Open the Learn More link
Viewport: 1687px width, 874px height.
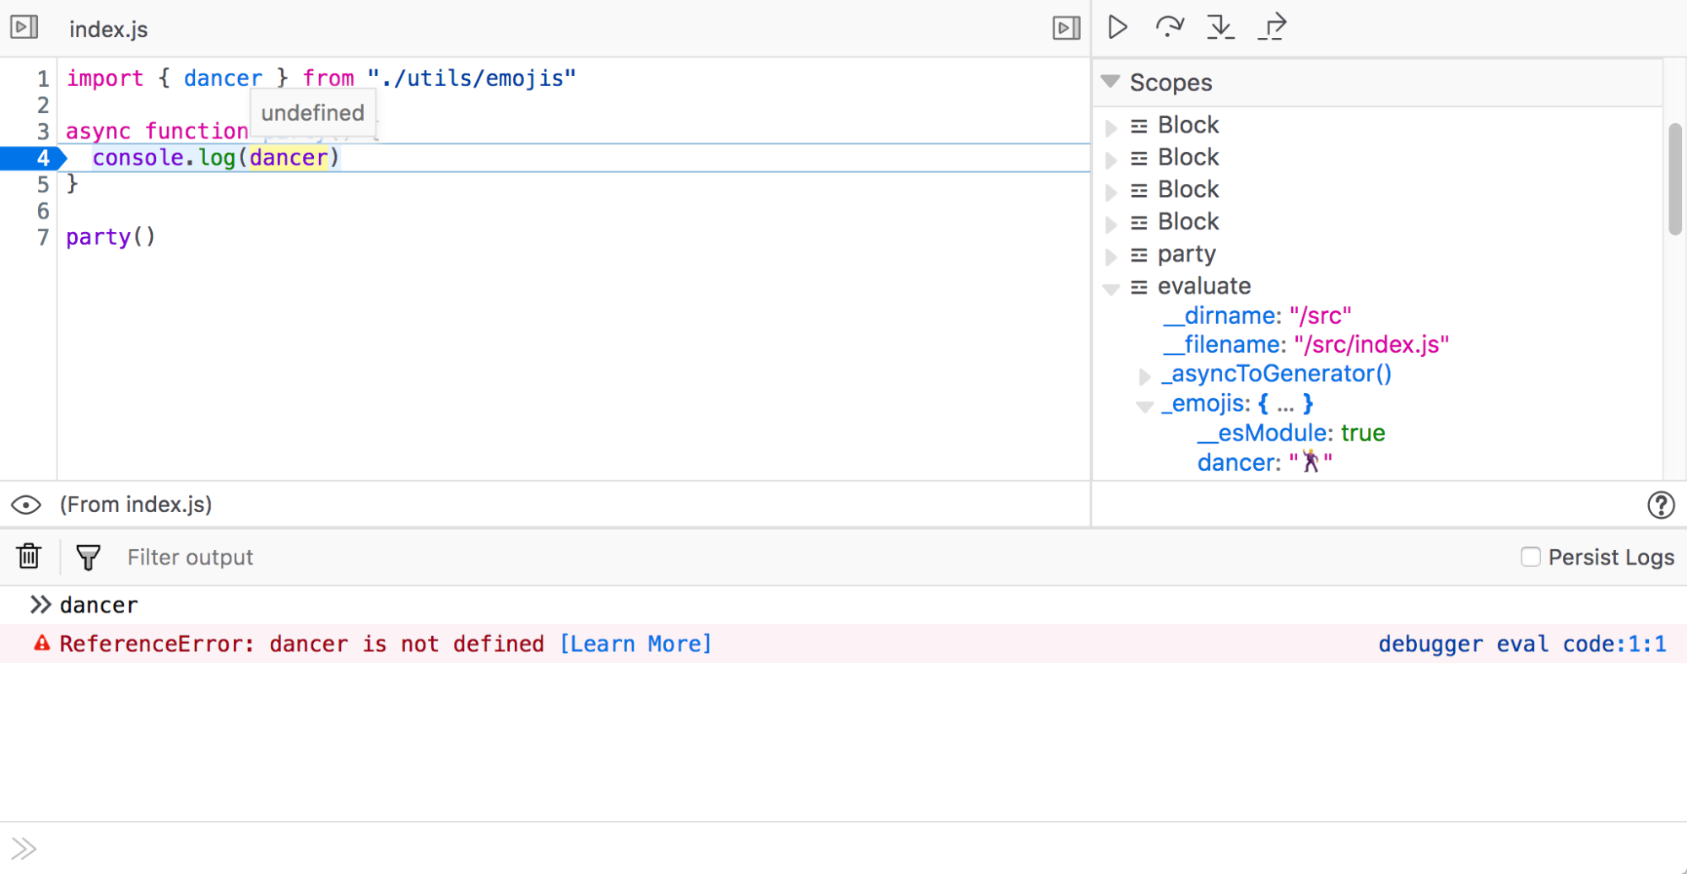pyautogui.click(x=635, y=643)
